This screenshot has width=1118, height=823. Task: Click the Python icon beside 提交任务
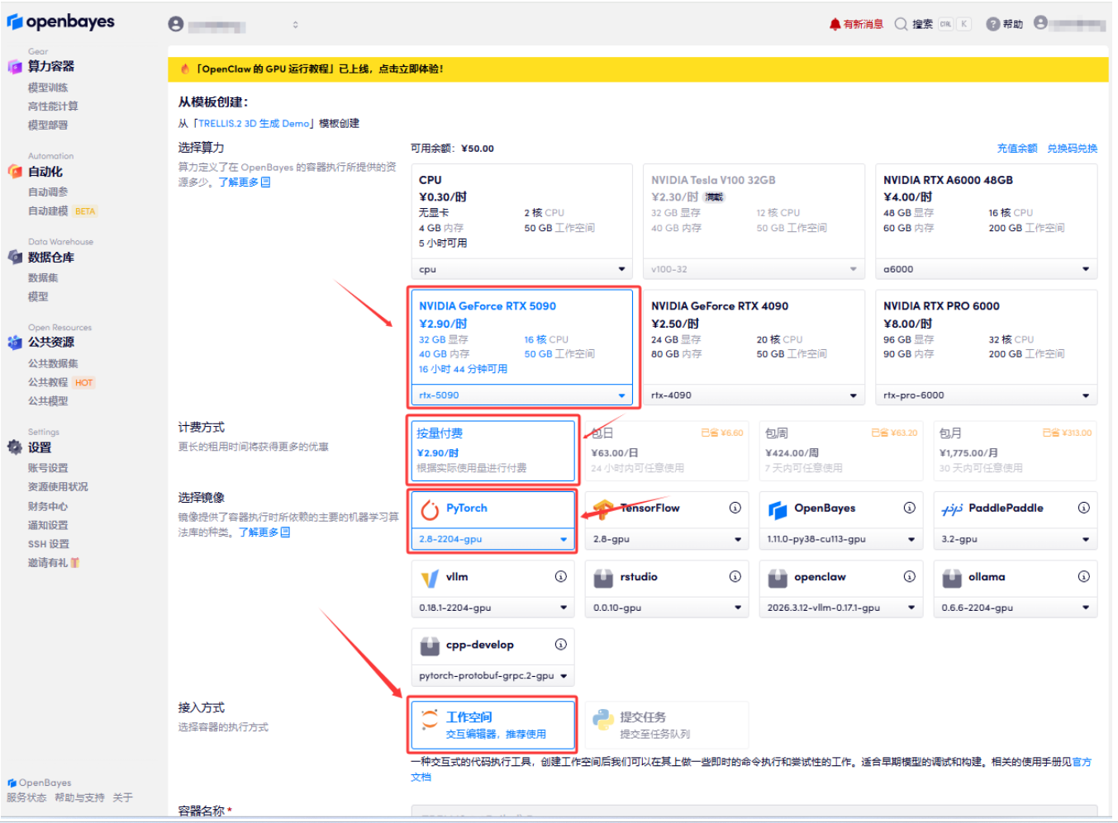(603, 721)
